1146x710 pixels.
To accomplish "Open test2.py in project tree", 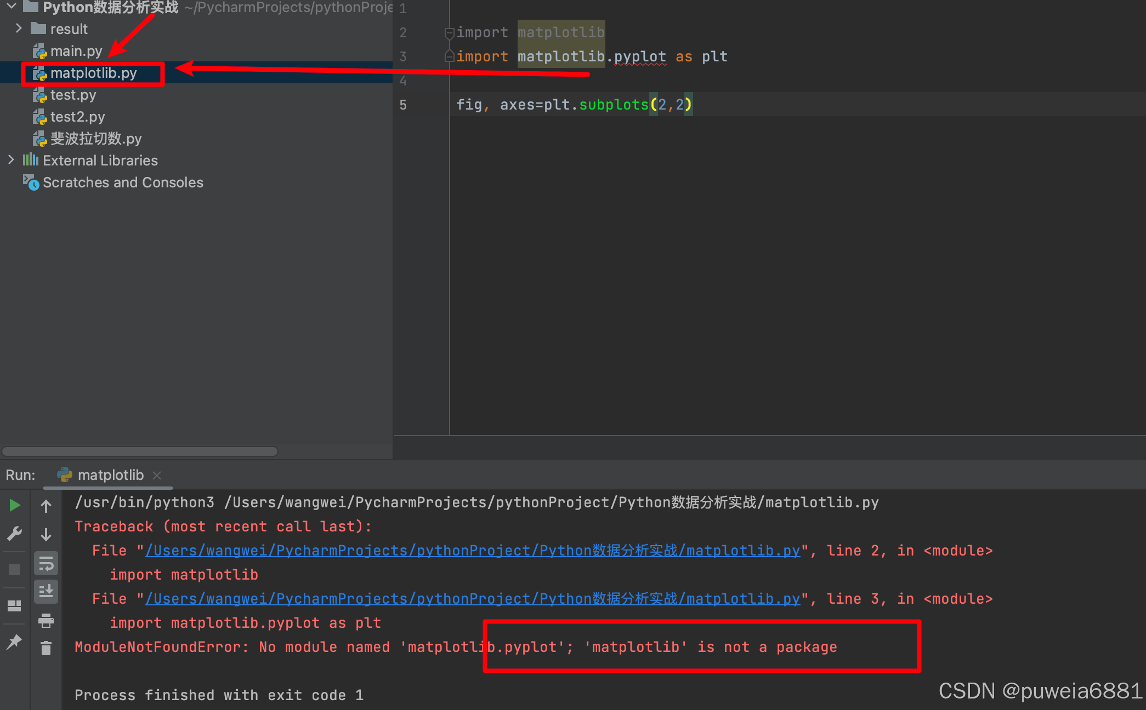I will tap(77, 117).
